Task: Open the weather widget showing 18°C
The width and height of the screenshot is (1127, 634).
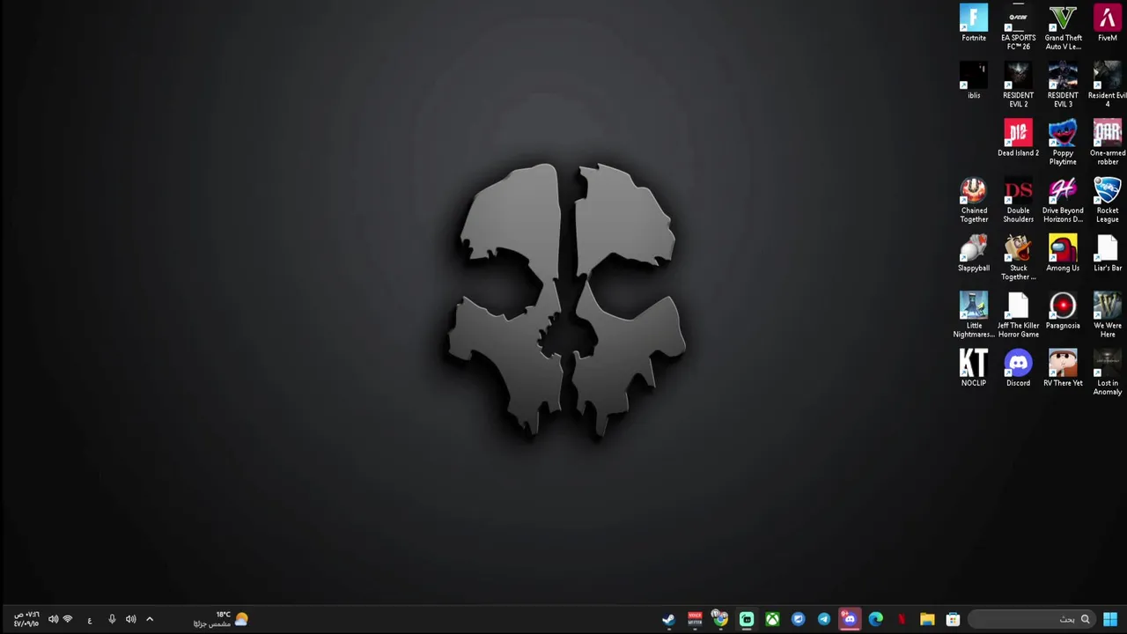Action: 221,619
